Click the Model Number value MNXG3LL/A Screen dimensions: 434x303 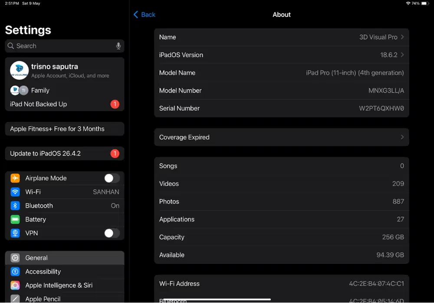pyautogui.click(x=386, y=91)
